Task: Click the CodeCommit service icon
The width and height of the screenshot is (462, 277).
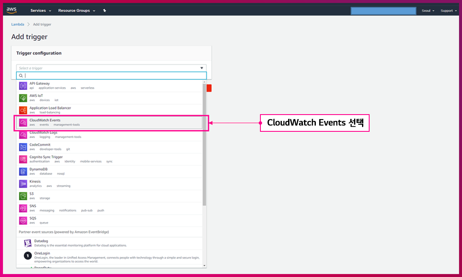Action: pyautogui.click(x=23, y=147)
